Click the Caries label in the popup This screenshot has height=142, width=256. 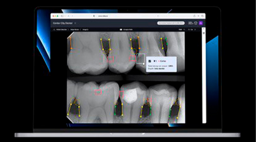[x=163, y=61]
